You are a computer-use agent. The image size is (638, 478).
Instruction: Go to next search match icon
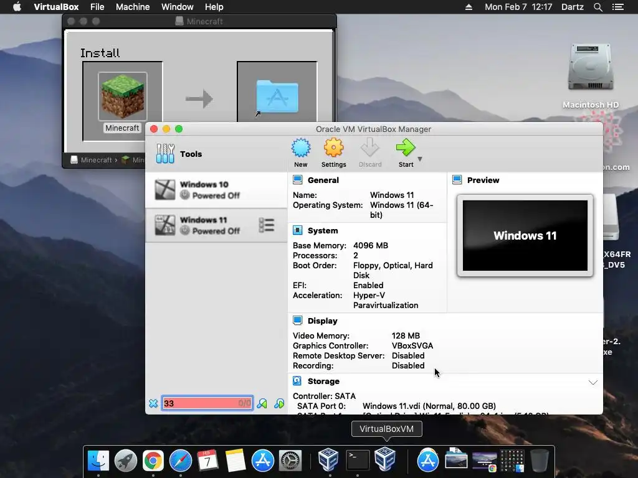coord(279,403)
